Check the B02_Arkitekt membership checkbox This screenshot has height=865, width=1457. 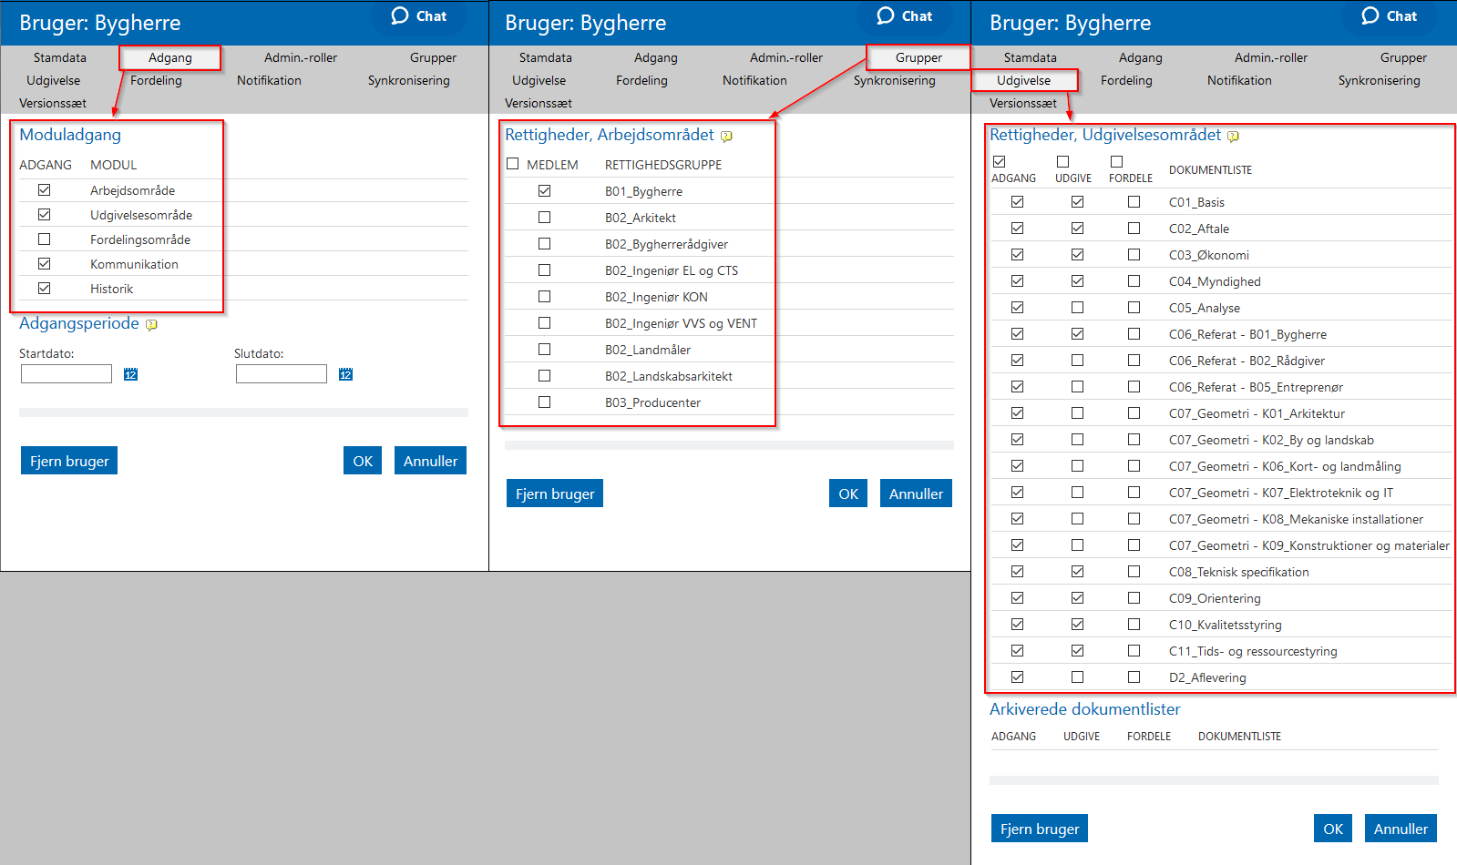pyautogui.click(x=544, y=218)
